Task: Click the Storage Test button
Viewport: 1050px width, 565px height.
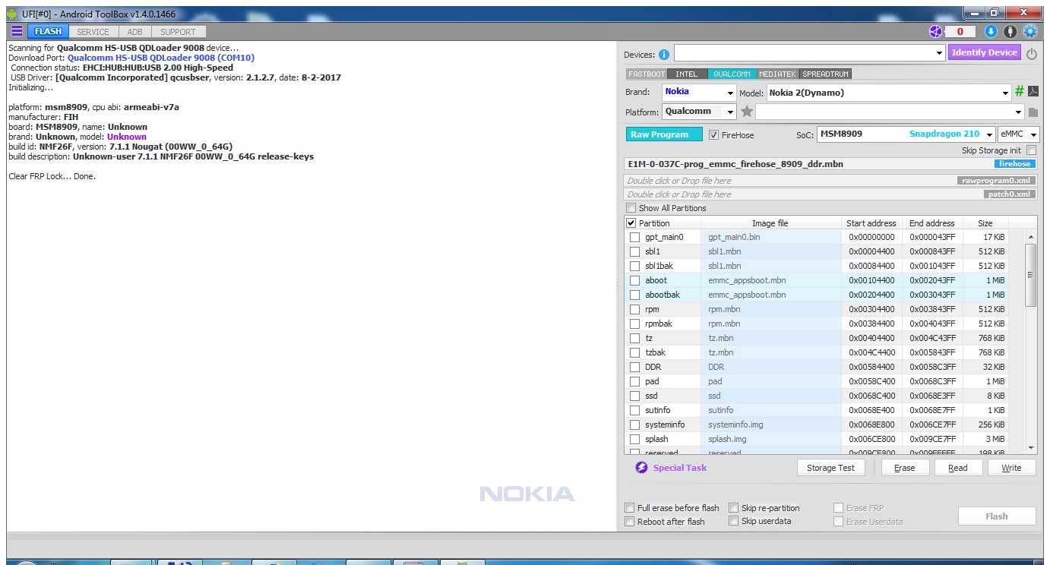Action: [830, 468]
